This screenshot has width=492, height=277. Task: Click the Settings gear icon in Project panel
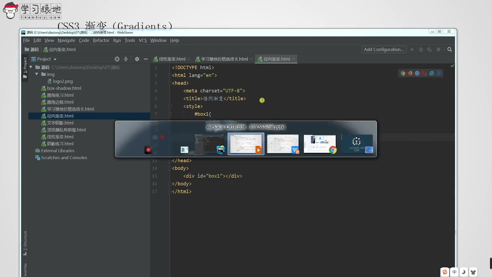pyautogui.click(x=137, y=59)
